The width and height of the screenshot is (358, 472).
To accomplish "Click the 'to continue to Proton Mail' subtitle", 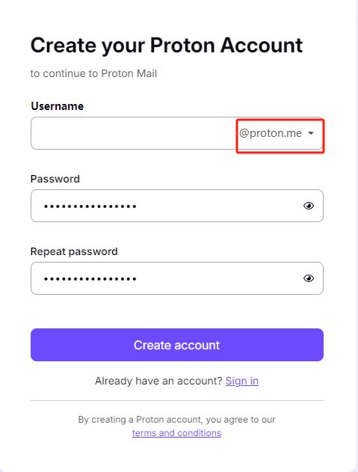I will coord(93,74).
